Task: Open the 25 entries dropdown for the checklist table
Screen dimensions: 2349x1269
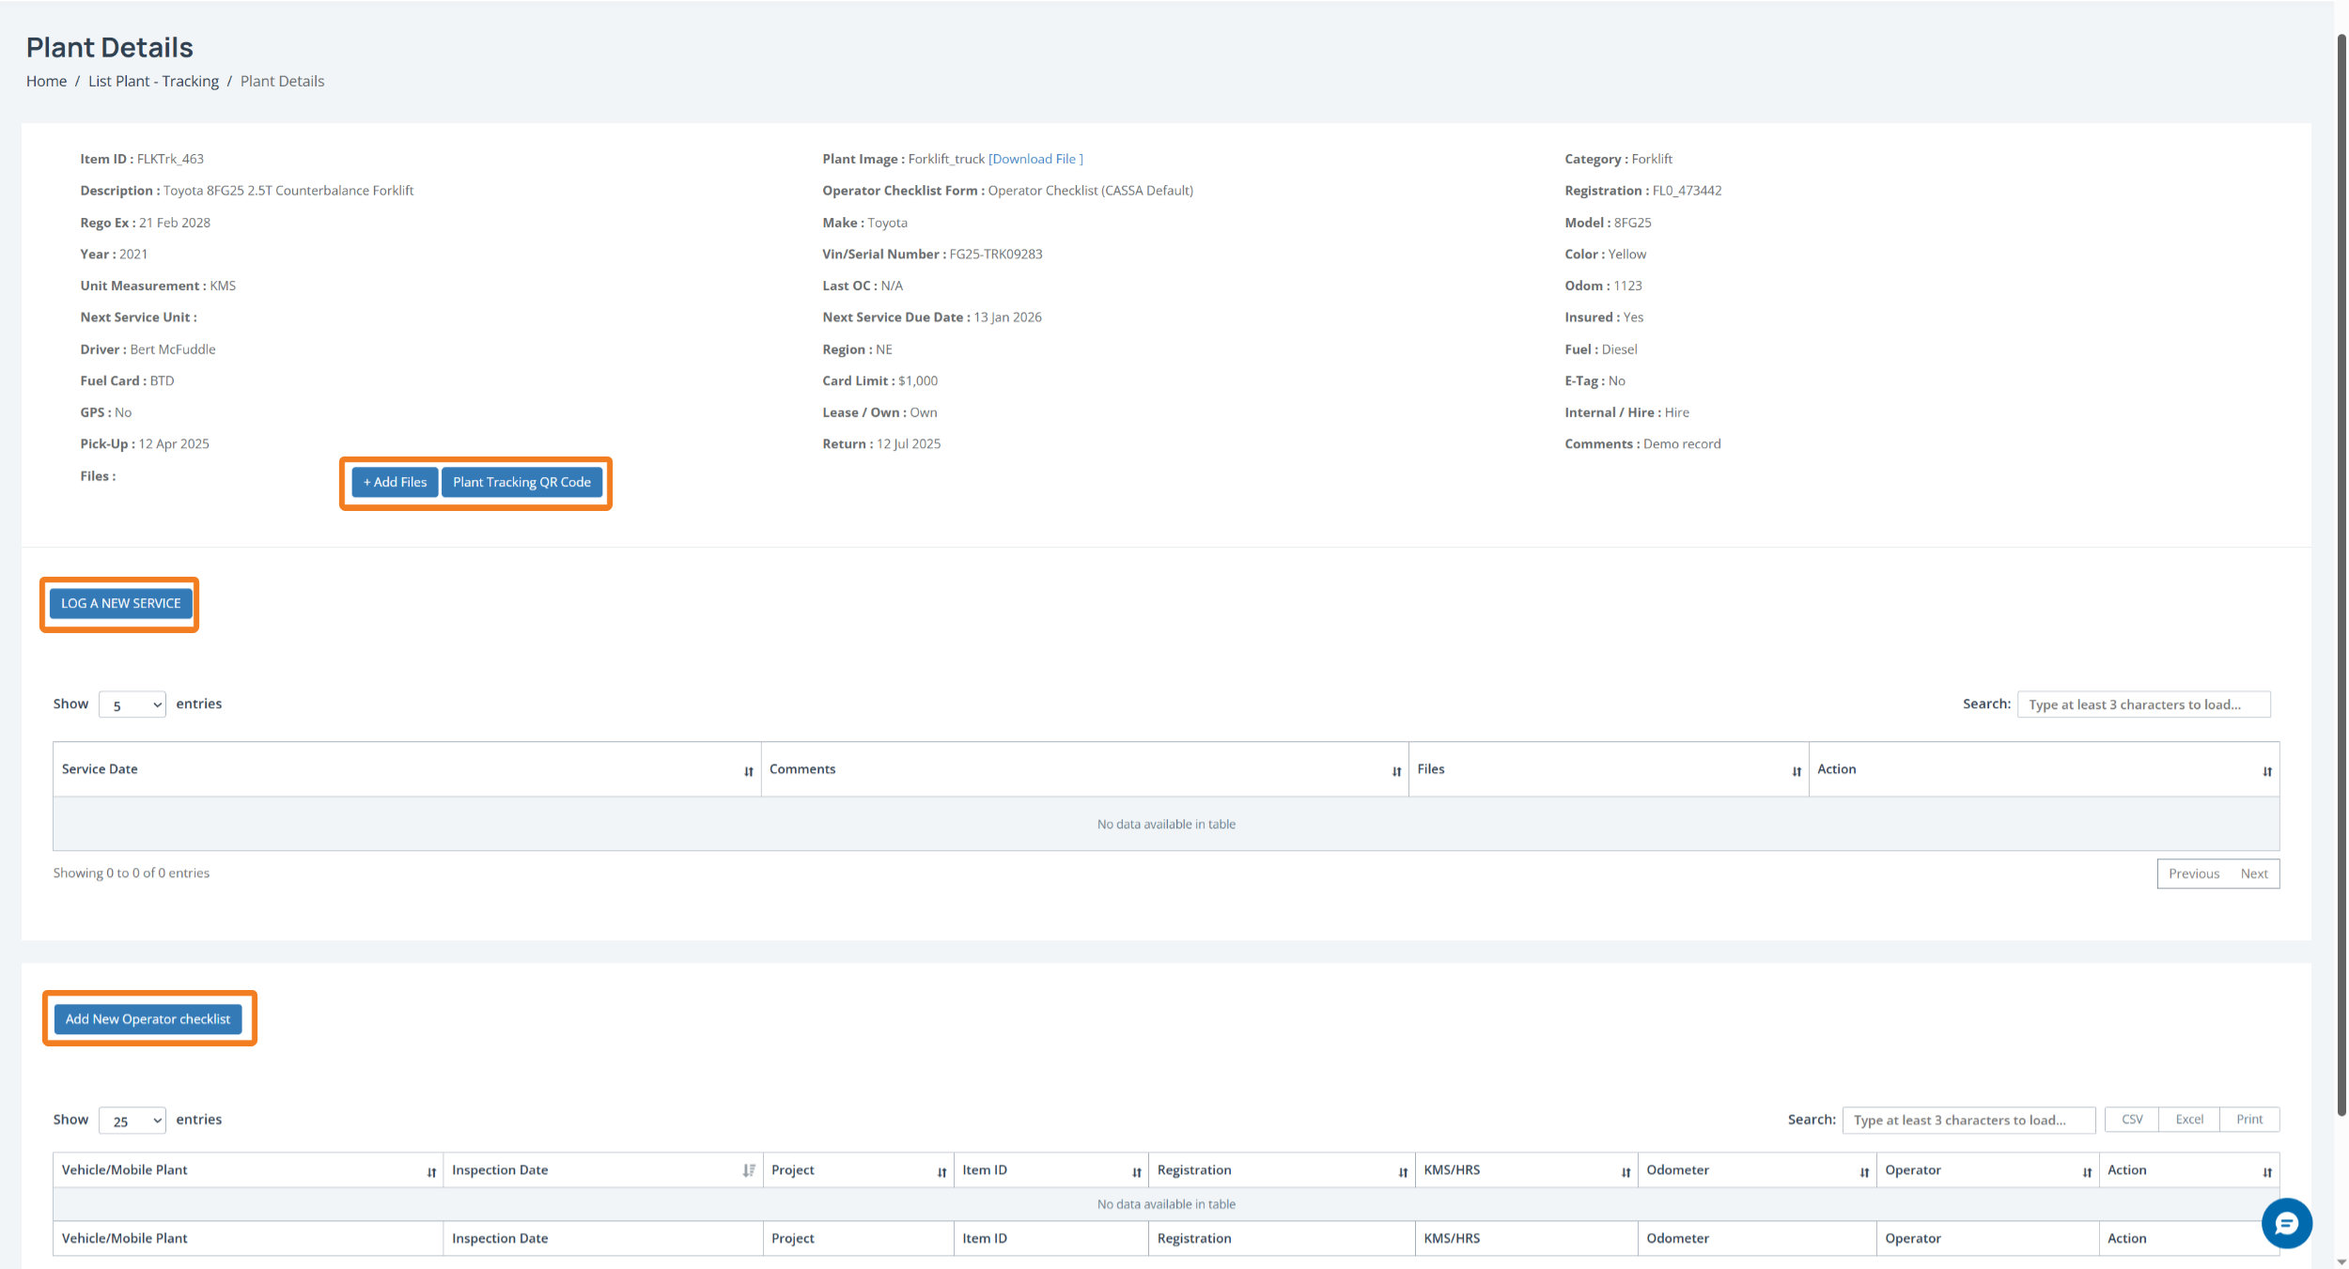Action: coord(132,1121)
